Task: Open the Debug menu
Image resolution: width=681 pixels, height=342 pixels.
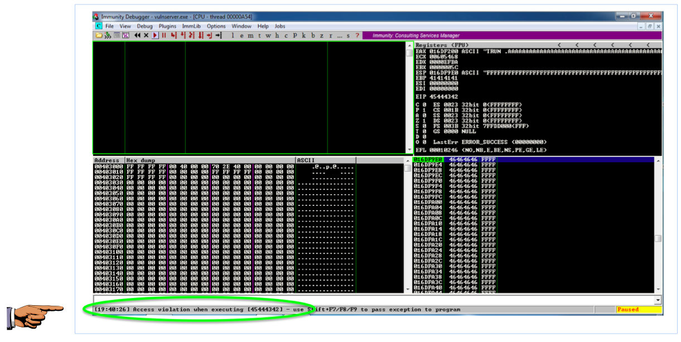Action: pos(144,26)
